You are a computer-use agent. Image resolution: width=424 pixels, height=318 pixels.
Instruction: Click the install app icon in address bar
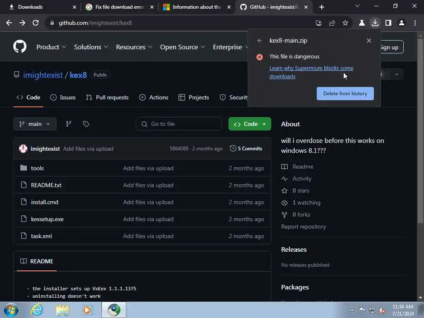click(319, 23)
